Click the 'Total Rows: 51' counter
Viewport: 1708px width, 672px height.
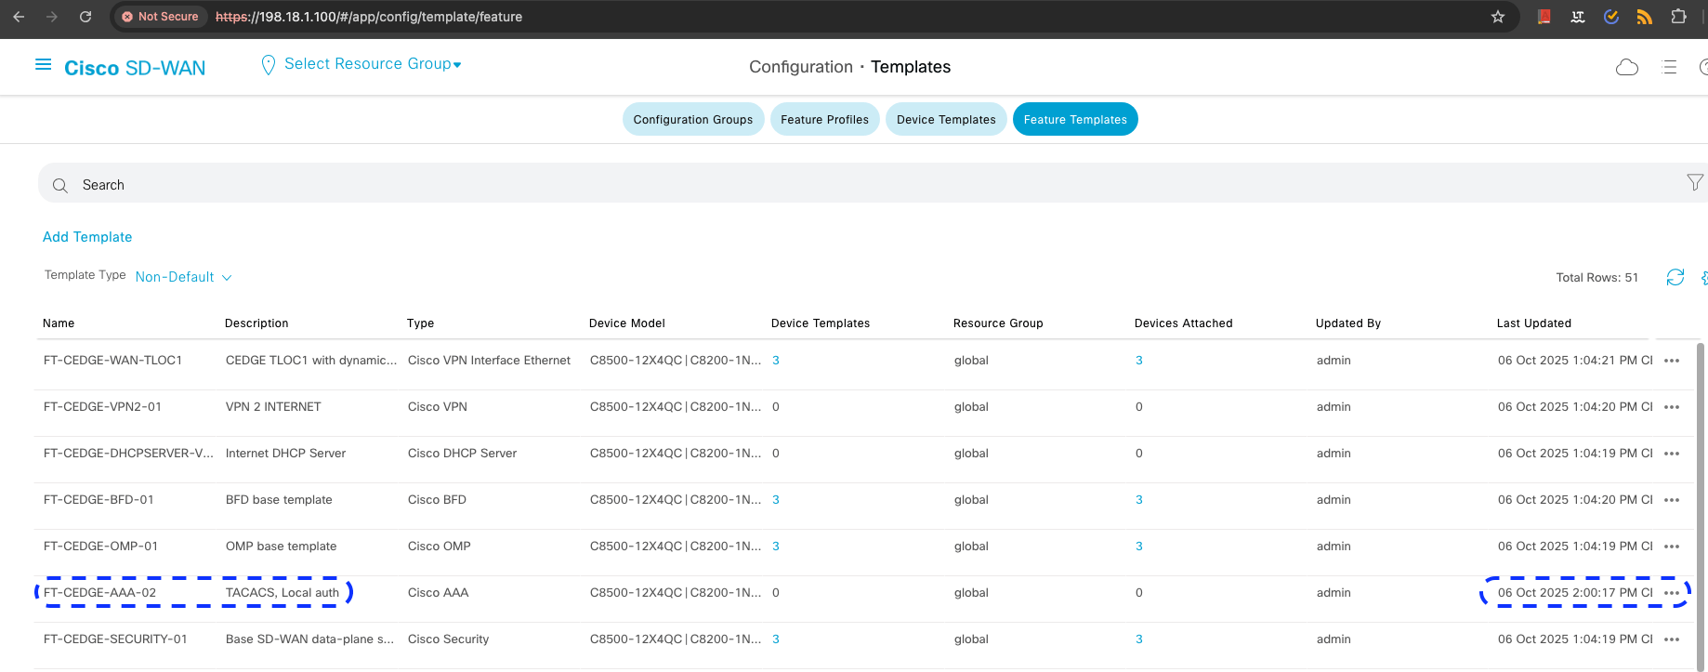coord(1596,278)
